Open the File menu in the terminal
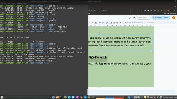Viewport: 177px width, 99px height. point(2,4)
